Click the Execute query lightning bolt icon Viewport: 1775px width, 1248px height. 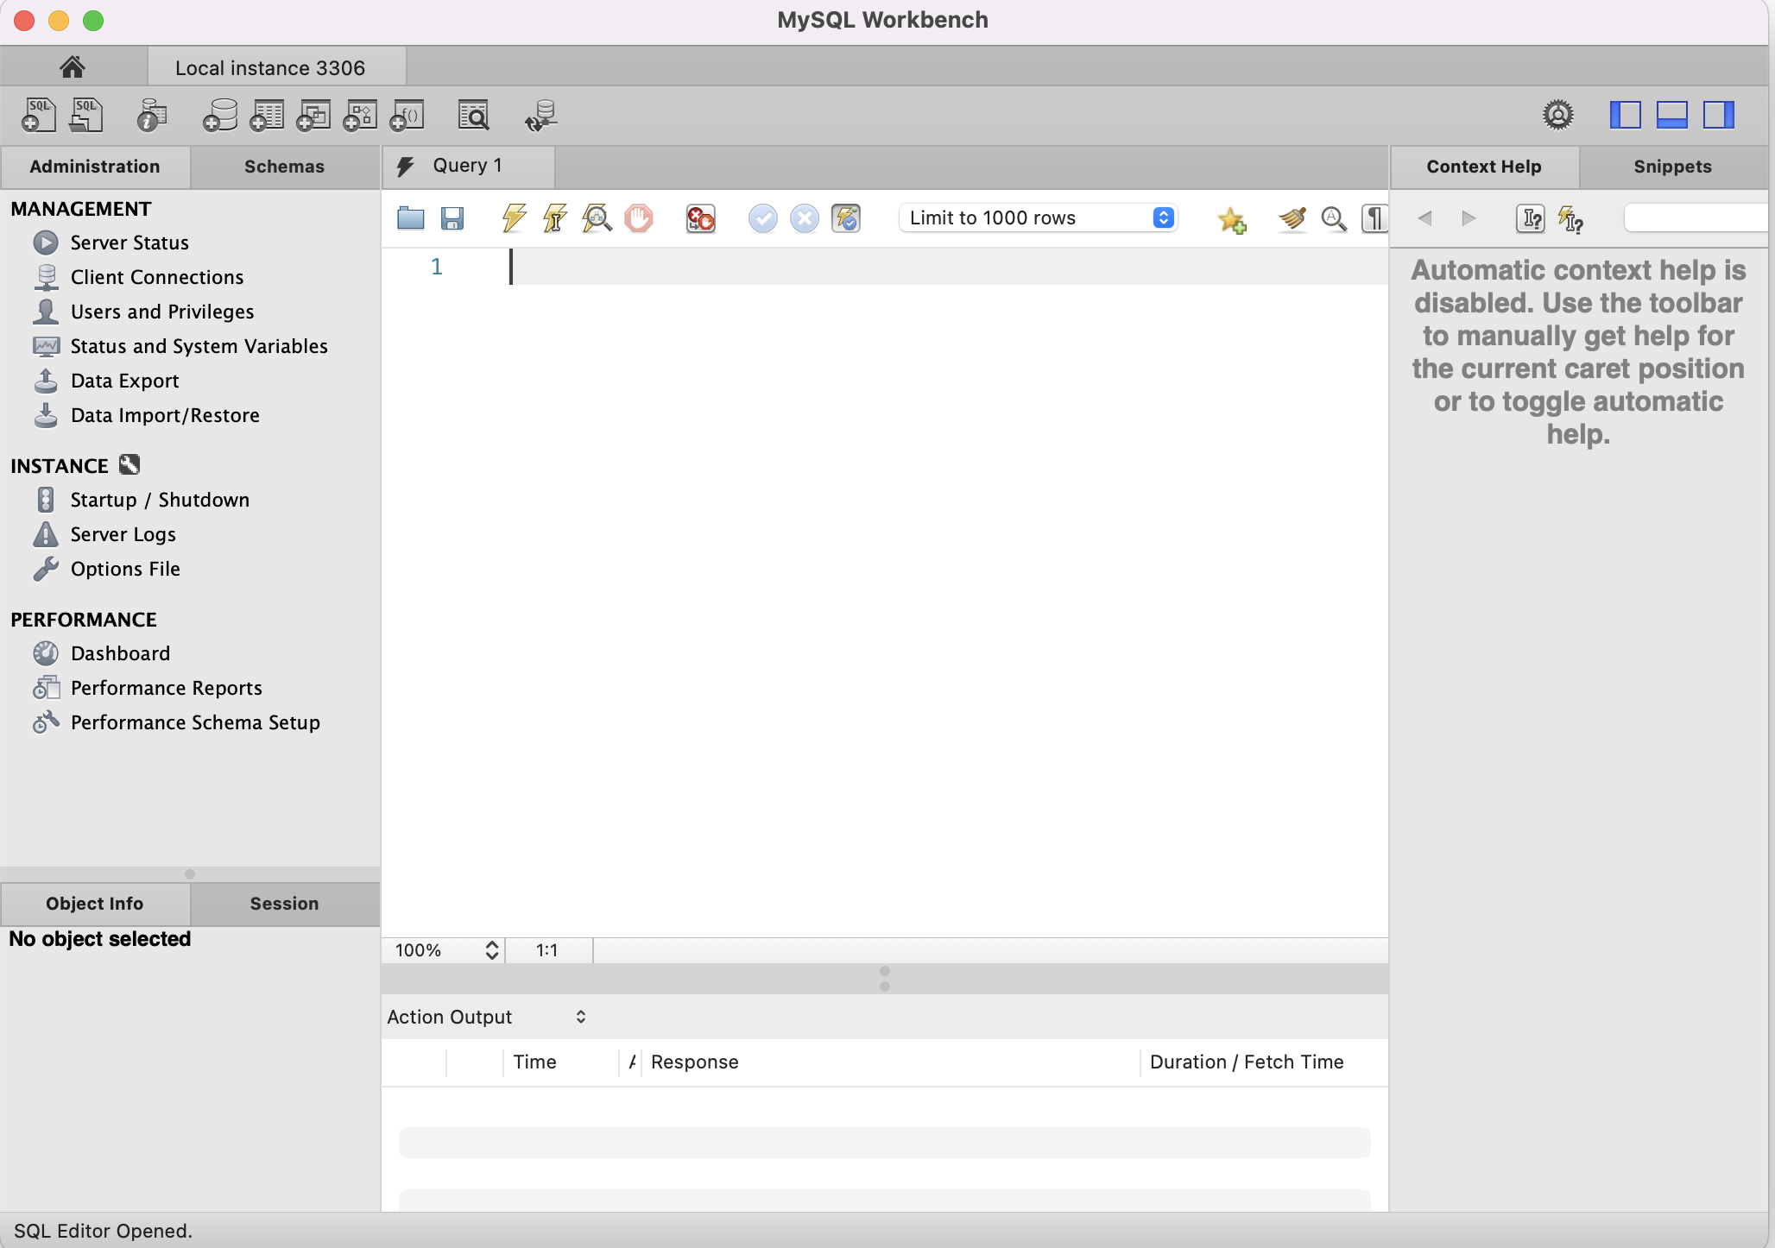[514, 218]
